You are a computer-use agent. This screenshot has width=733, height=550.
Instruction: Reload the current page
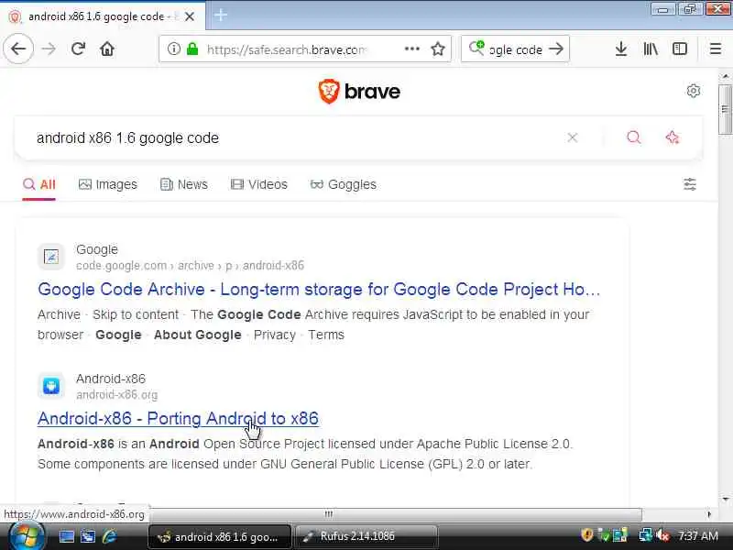tap(78, 49)
